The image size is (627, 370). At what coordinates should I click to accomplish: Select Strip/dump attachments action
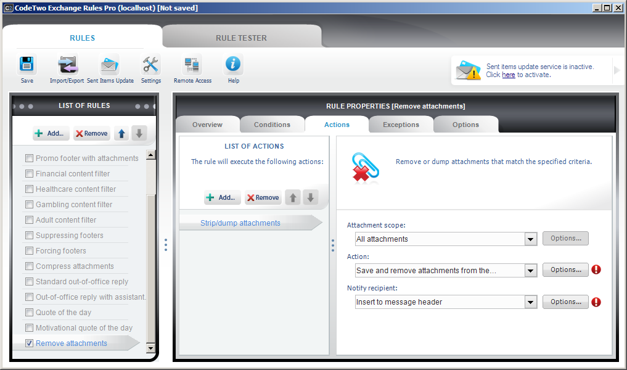[250, 223]
